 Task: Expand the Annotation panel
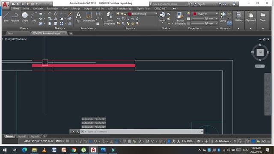(x=88, y=28)
